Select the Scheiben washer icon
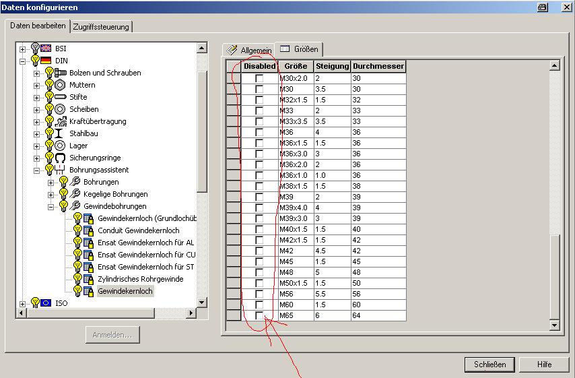This screenshot has height=378, width=575. (x=60, y=109)
